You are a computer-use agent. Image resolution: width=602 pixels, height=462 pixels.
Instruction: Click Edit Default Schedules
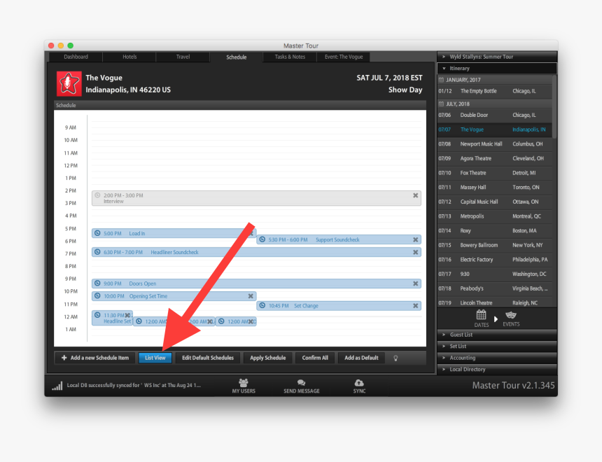click(208, 358)
